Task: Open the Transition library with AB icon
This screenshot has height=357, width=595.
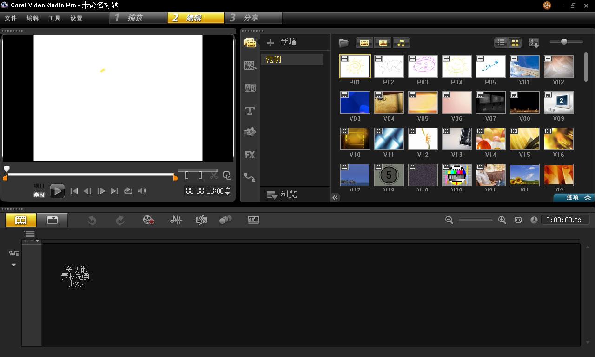Action: 250,88
